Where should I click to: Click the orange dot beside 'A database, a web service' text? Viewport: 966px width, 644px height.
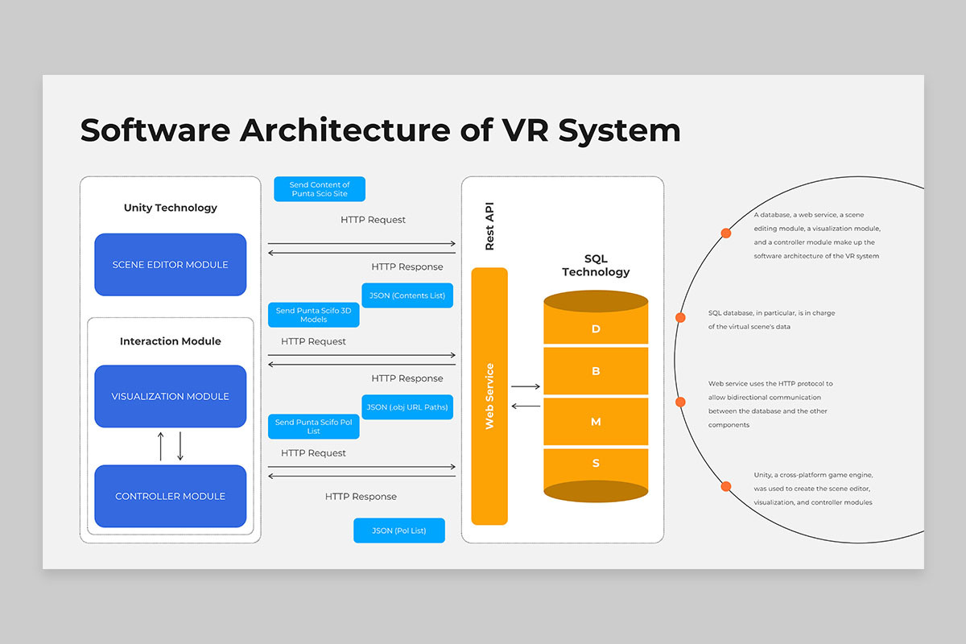[726, 233]
